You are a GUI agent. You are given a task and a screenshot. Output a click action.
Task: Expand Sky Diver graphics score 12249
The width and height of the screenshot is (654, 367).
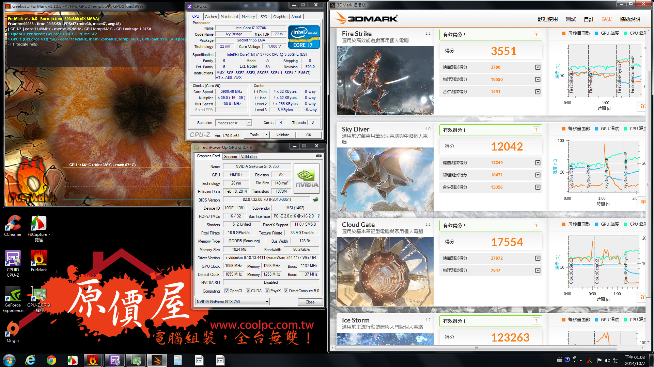(x=538, y=163)
